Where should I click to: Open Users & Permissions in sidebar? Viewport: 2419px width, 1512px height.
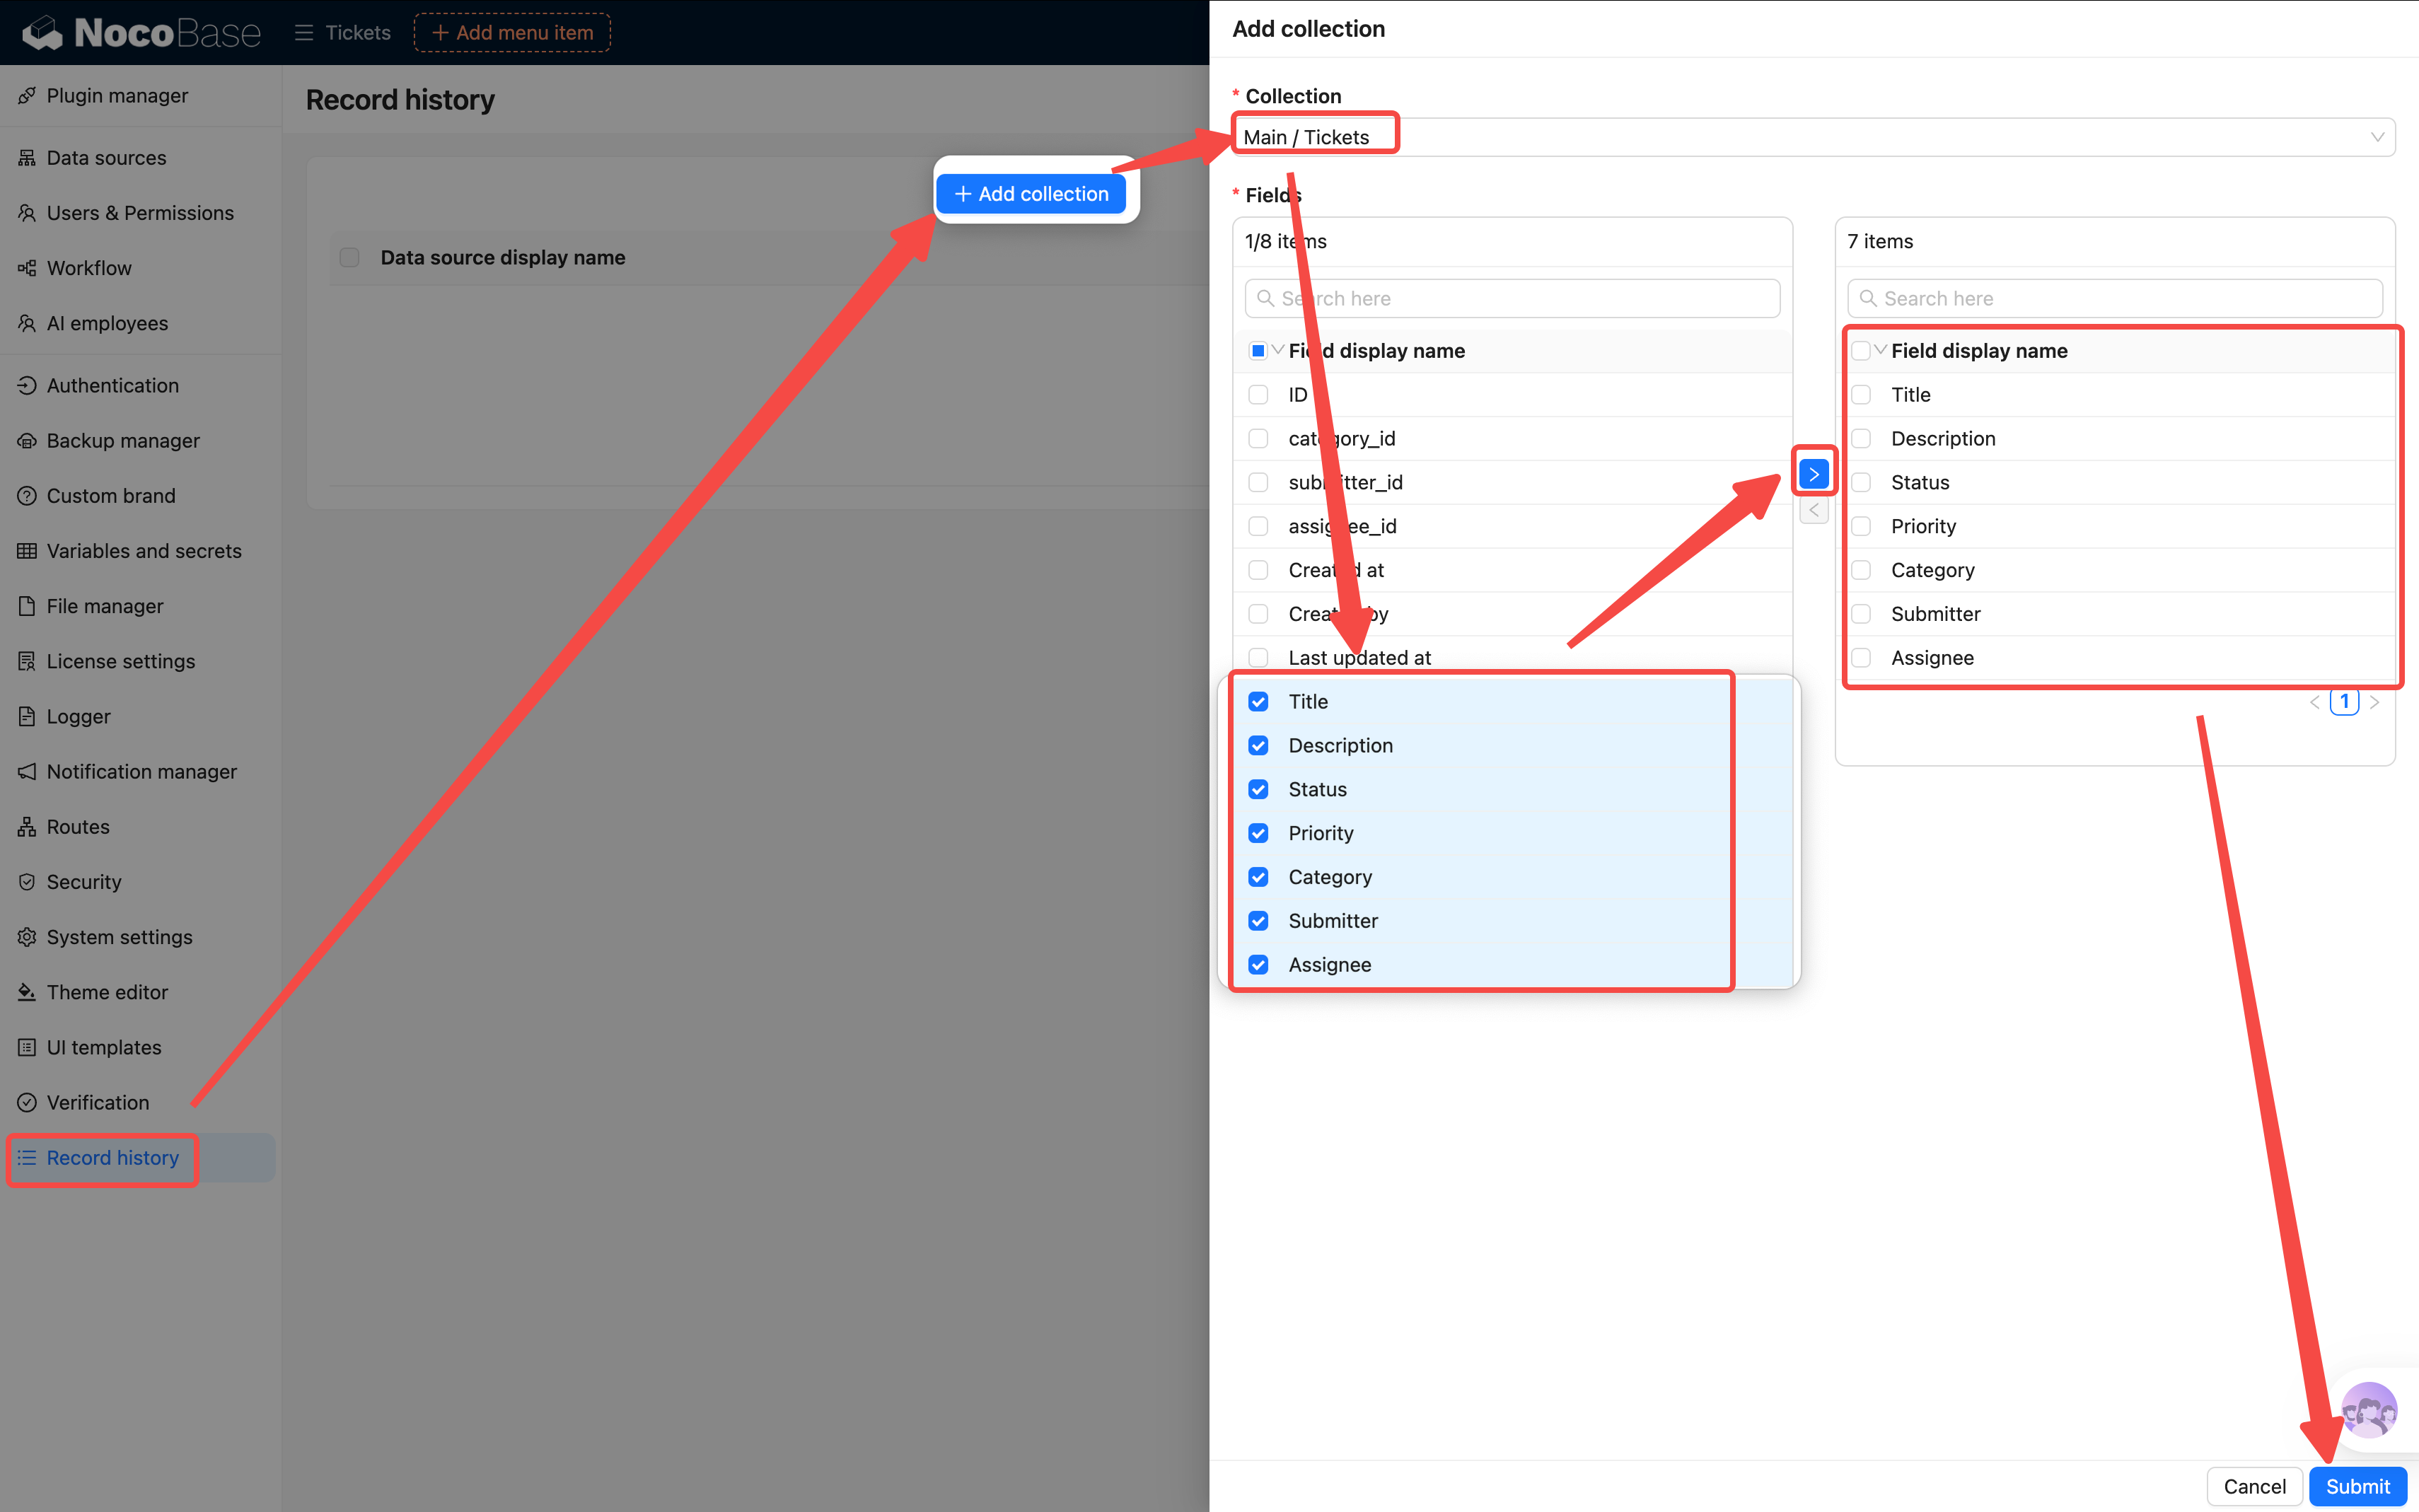click(140, 213)
